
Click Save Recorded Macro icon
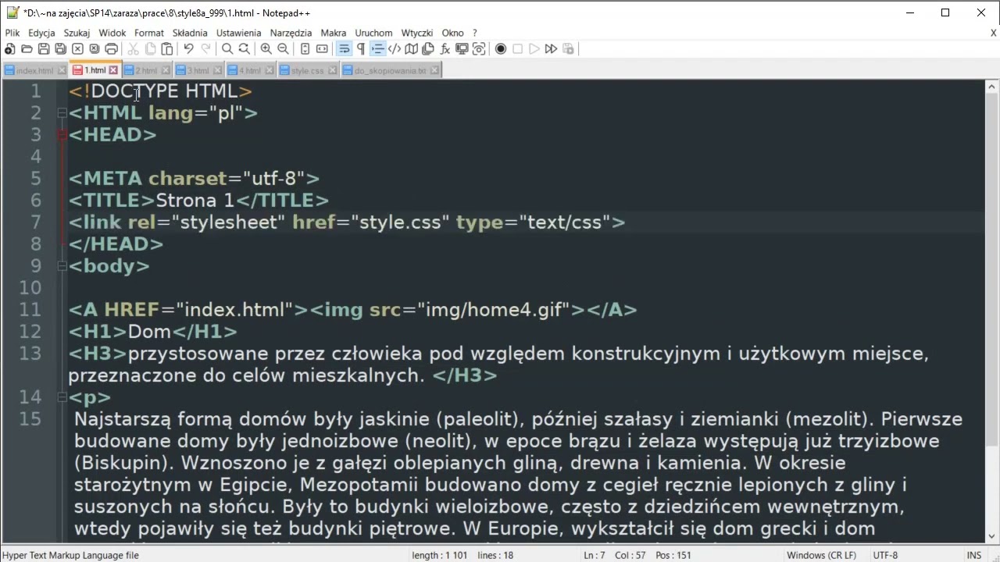pos(568,49)
